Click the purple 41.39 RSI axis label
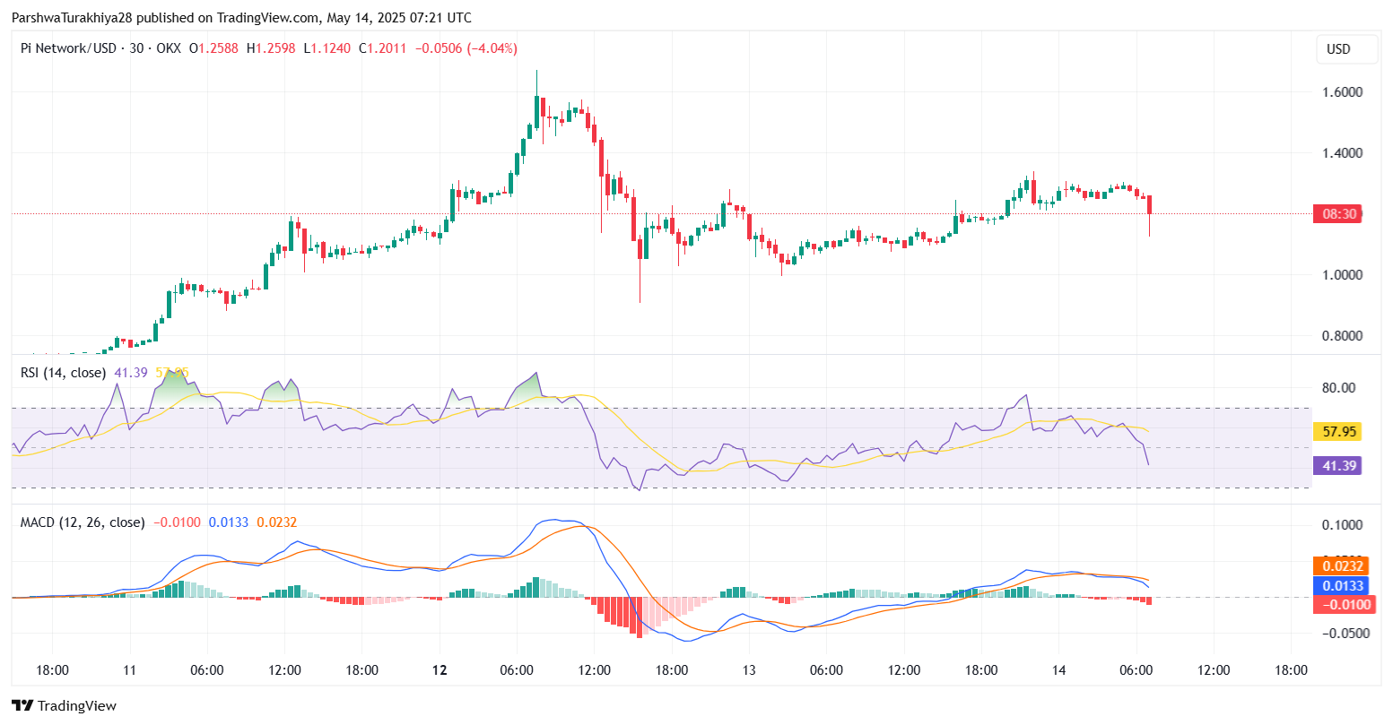Image resolution: width=1393 pixels, height=725 pixels. coord(1336,466)
